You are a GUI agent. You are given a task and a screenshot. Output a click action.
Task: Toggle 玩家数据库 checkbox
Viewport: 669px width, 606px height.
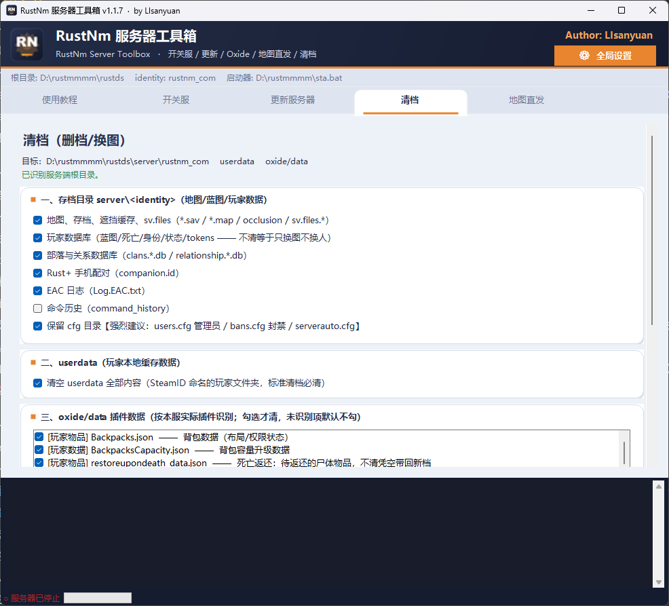pyautogui.click(x=37, y=238)
